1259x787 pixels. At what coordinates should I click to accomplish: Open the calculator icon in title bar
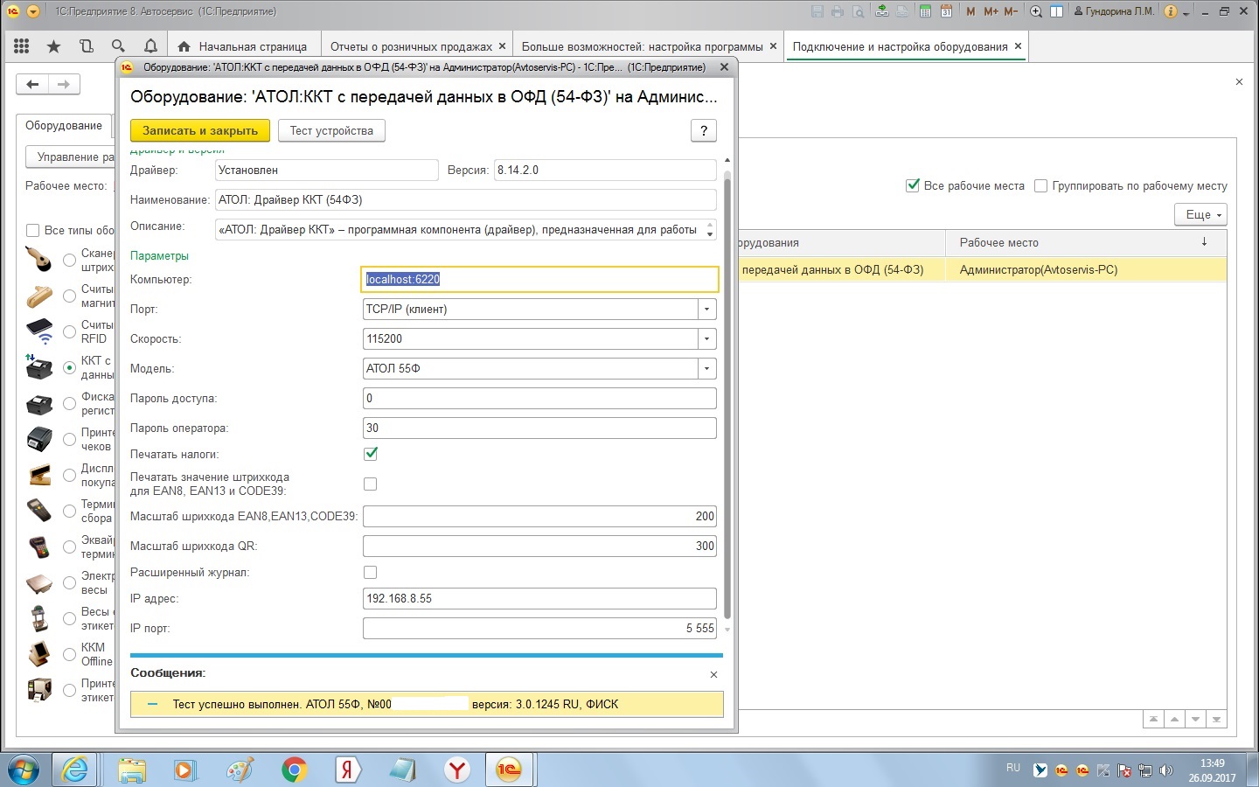point(925,11)
